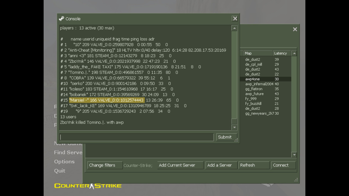The width and height of the screenshot is (349, 196).
Task: Connect to the selected server
Action: [283, 165]
